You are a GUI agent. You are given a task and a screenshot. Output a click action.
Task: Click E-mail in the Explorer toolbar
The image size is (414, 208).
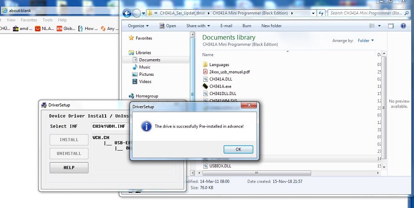(x=226, y=26)
